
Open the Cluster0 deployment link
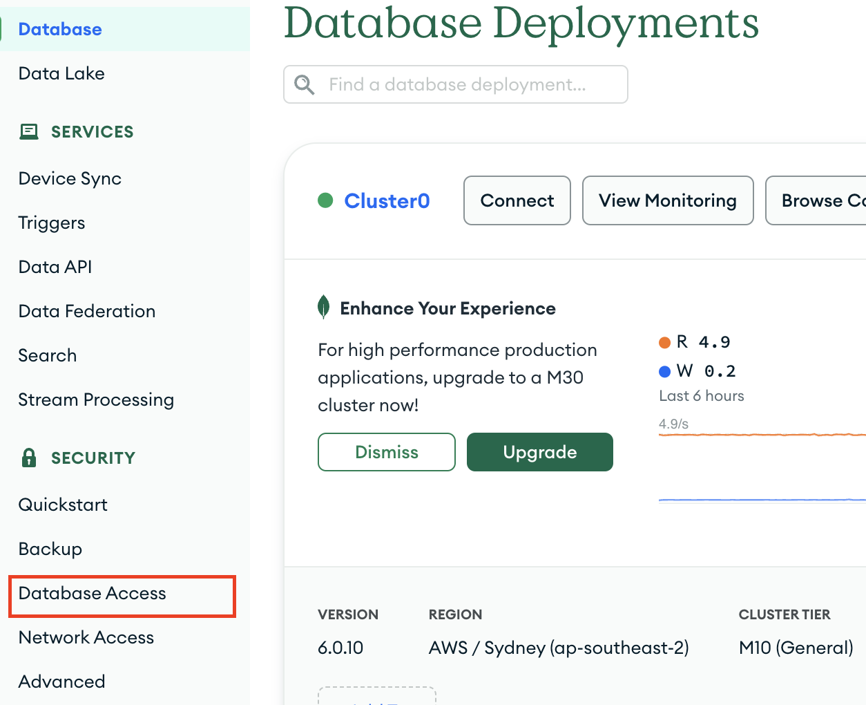click(387, 200)
